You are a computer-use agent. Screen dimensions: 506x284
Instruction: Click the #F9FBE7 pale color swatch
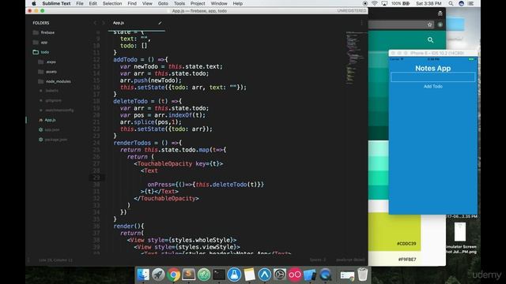click(395, 259)
